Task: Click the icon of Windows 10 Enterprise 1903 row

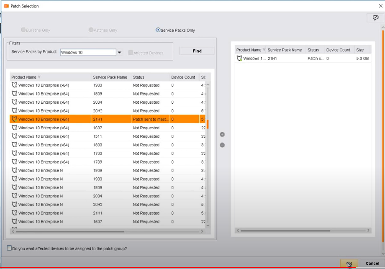Action: pyautogui.click(x=14, y=85)
